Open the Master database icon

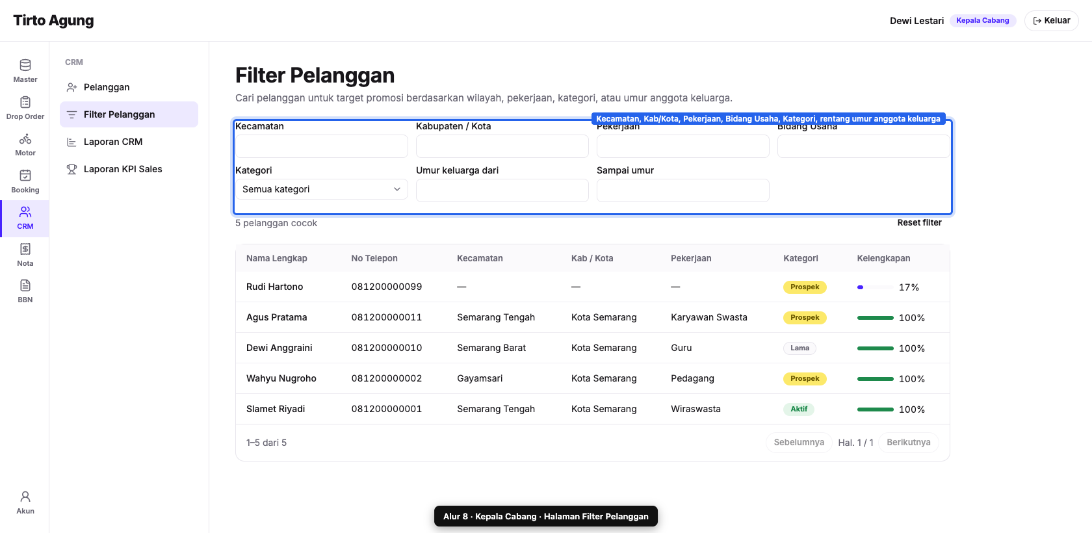click(25, 65)
